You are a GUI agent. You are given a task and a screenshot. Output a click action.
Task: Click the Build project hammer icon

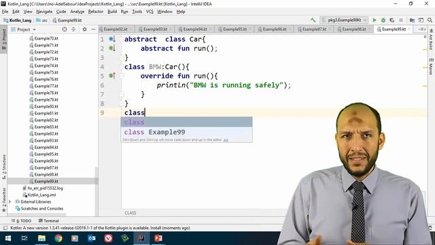(x=313, y=20)
